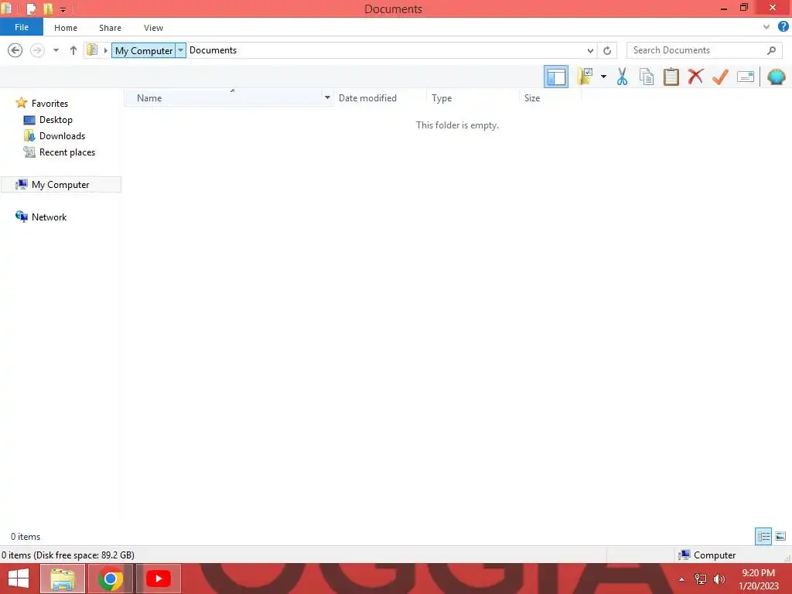Sort by the Size column
The width and height of the screenshot is (792, 594).
coord(551,98)
